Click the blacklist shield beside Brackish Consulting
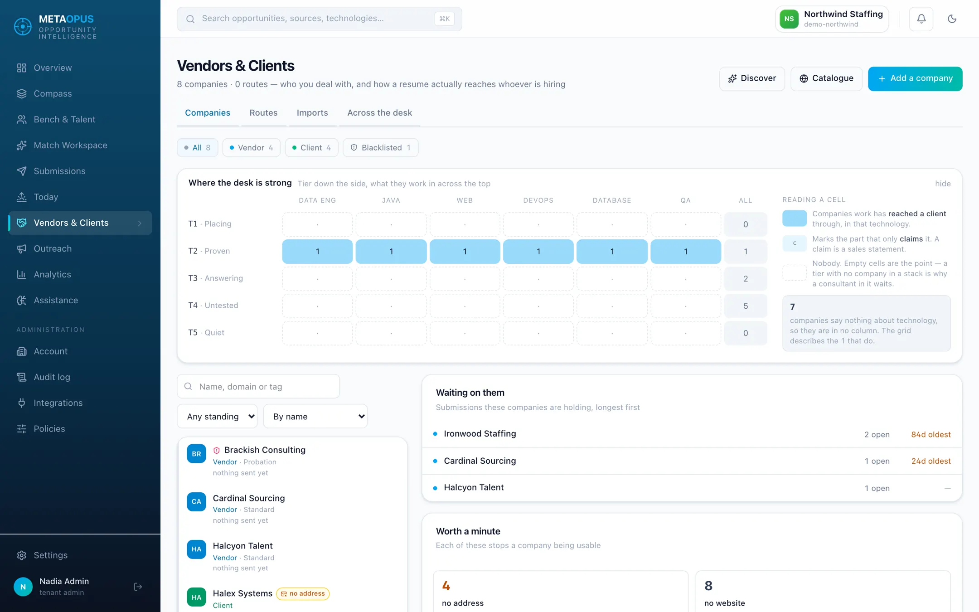The height and width of the screenshot is (612, 979). pos(217,451)
